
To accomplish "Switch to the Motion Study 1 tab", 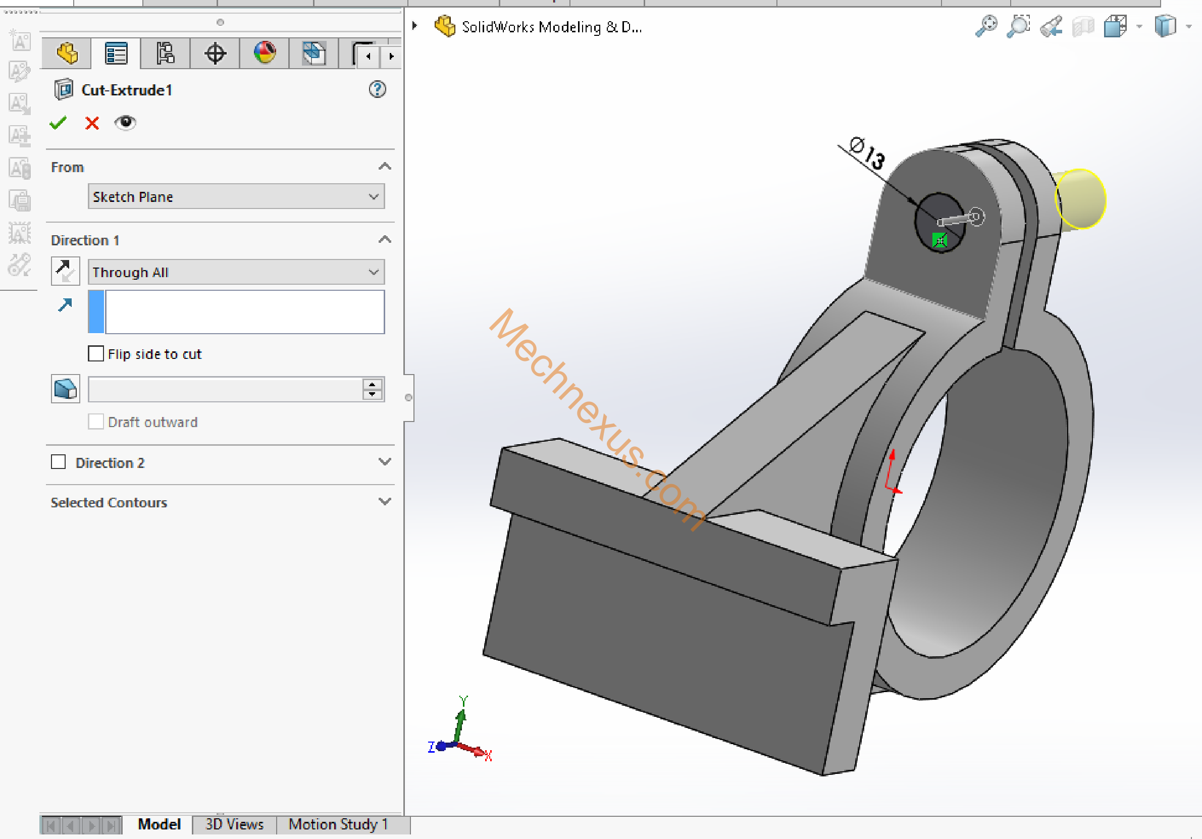I will (x=338, y=824).
